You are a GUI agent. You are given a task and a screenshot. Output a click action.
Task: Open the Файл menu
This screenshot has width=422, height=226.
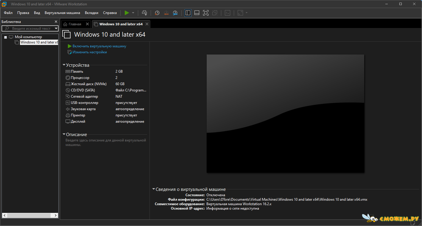tap(8, 13)
